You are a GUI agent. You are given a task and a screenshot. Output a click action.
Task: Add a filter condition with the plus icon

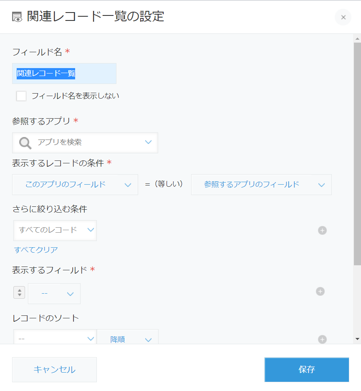pyautogui.click(x=322, y=231)
